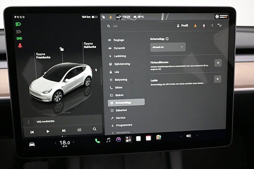Tap the lock icon in top status bar
This screenshot has width=254, height=169.
tap(103, 17)
